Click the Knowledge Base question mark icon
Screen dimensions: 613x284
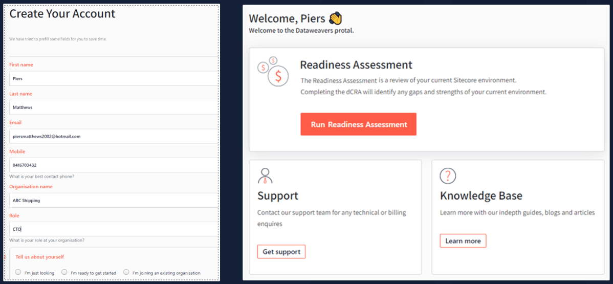448,176
